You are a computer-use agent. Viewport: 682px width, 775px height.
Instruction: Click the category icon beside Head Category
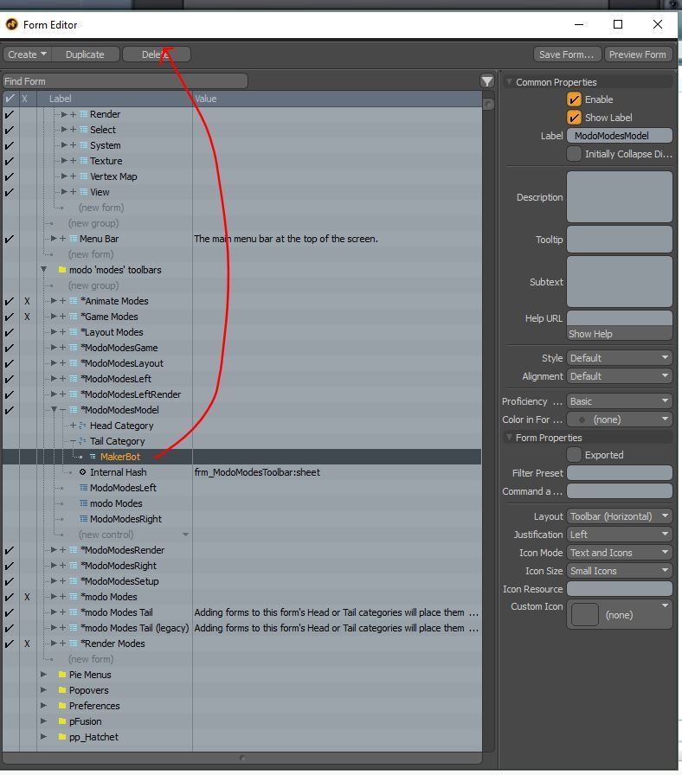[82, 426]
